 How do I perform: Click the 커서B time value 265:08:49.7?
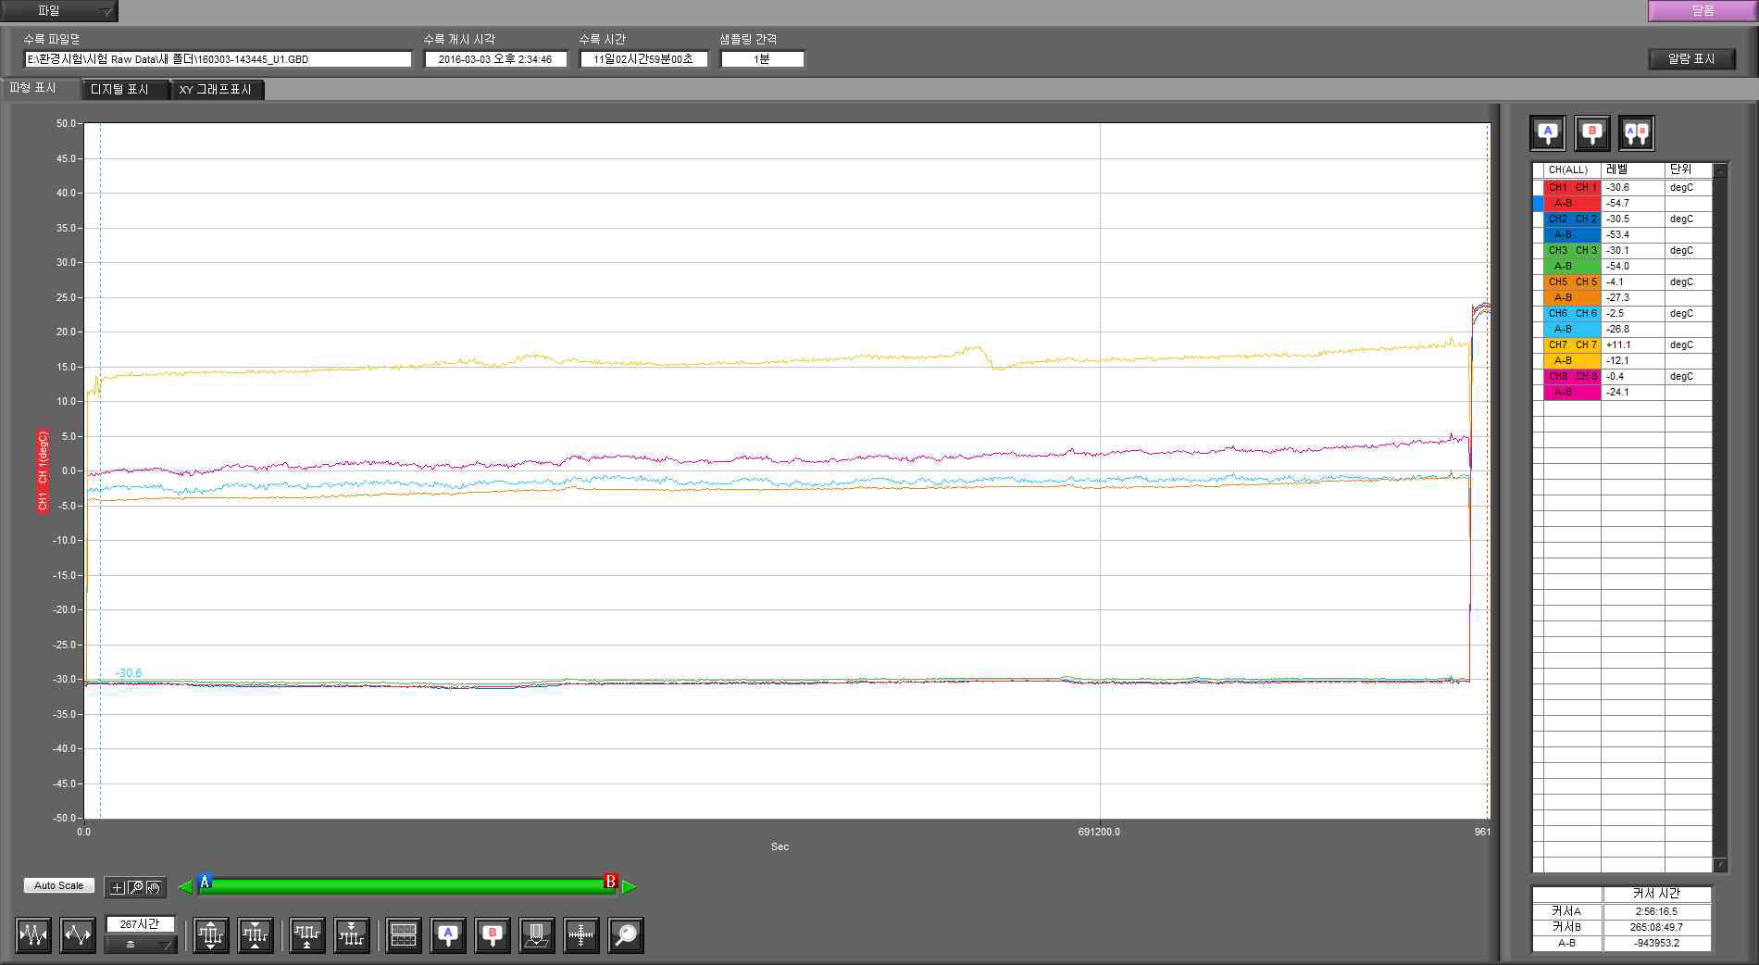tap(1656, 927)
